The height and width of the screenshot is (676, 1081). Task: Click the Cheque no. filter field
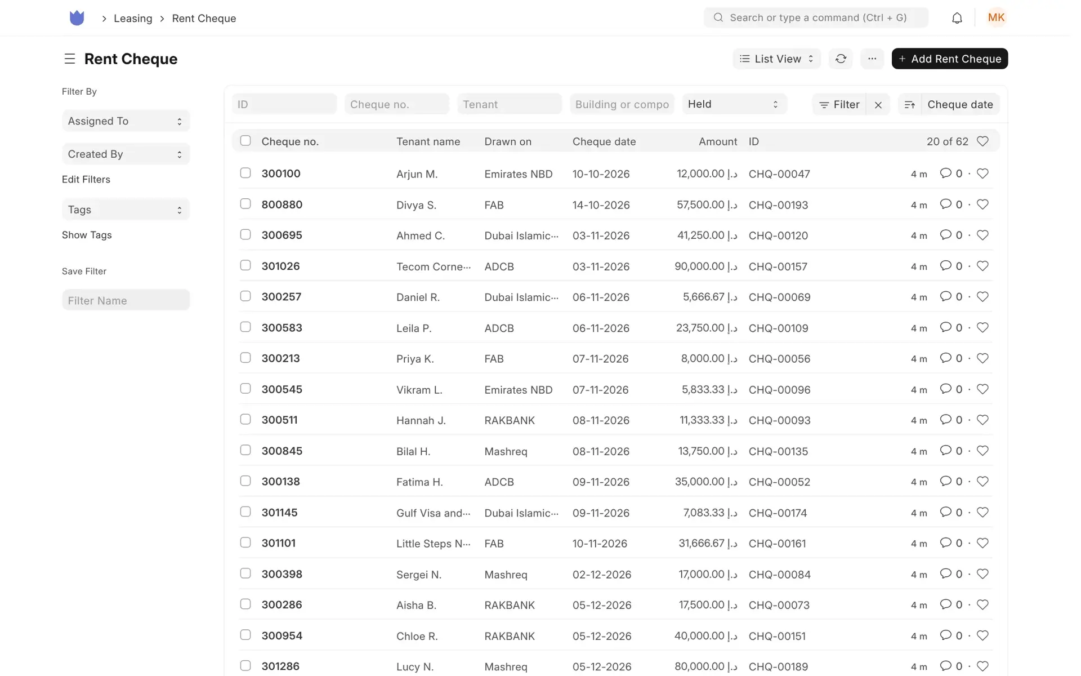[396, 104]
